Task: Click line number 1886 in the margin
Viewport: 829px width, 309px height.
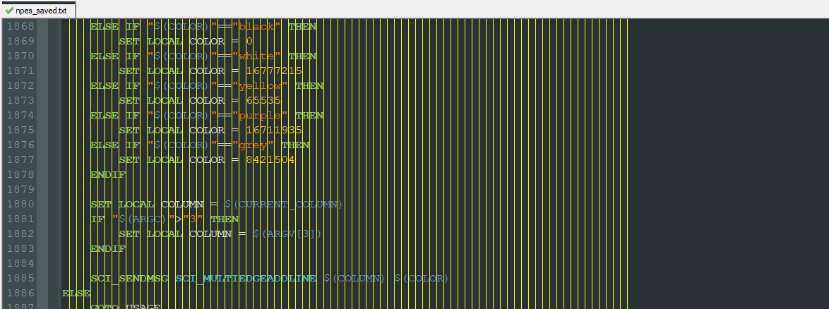Action: (x=20, y=293)
